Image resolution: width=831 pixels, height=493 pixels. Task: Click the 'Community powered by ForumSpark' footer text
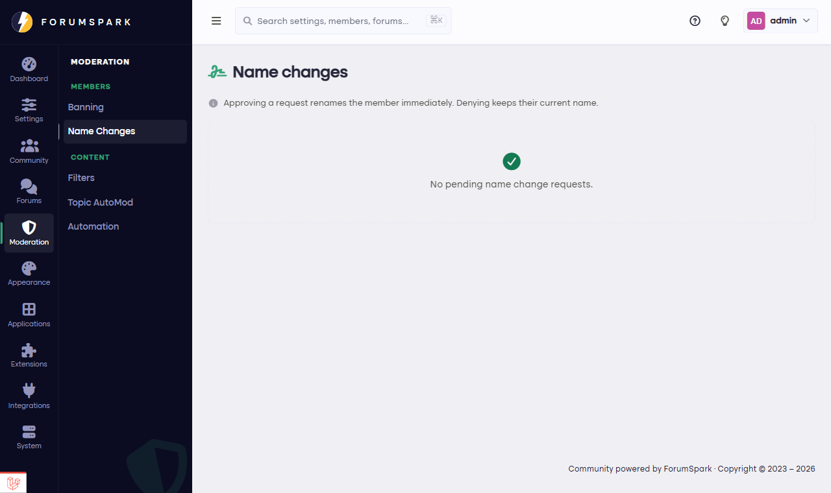point(640,469)
